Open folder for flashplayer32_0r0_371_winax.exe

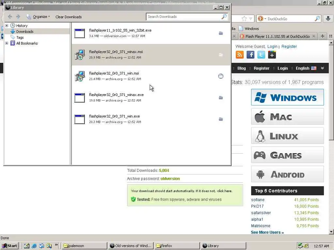221,98
